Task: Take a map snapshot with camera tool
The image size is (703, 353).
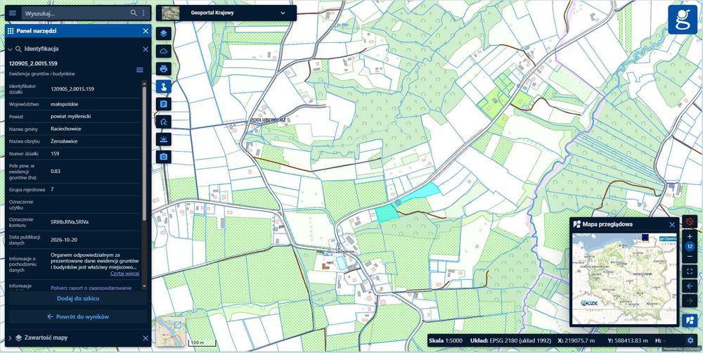Action: (164, 156)
